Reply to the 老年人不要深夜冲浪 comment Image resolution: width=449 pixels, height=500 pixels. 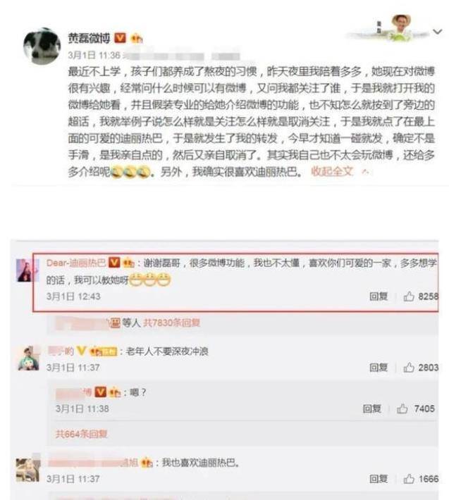point(379,368)
